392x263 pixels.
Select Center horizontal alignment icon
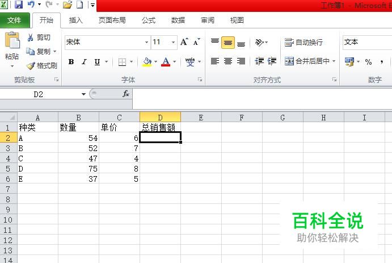(x=227, y=61)
